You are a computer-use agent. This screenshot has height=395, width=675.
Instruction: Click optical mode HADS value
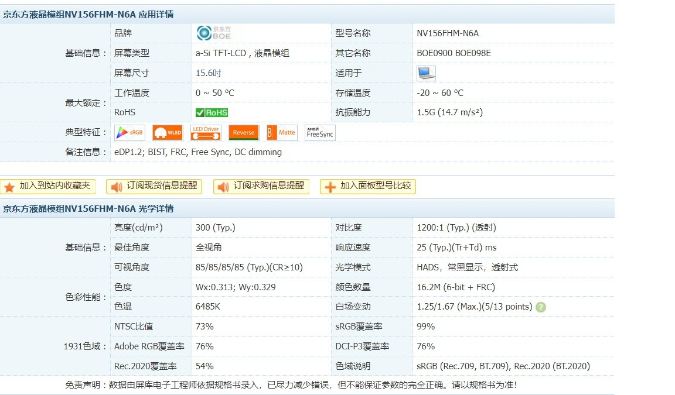tap(468, 267)
